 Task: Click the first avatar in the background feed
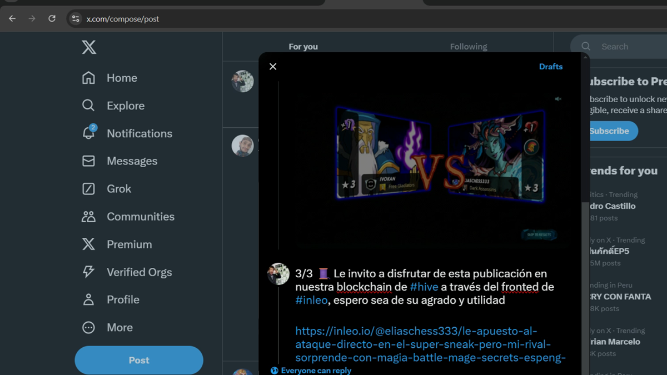(x=242, y=82)
